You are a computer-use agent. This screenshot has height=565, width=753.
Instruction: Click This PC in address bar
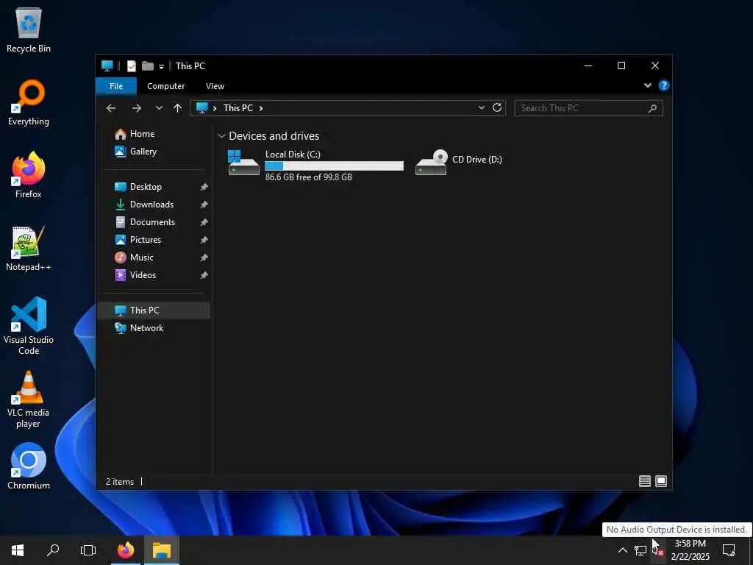pos(238,108)
